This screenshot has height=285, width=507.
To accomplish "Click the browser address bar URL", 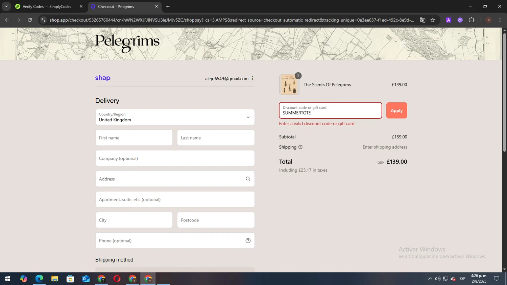I will (x=232, y=20).
